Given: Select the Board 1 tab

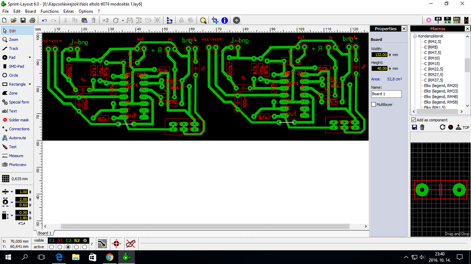Looking at the screenshot, I should point(45,233).
